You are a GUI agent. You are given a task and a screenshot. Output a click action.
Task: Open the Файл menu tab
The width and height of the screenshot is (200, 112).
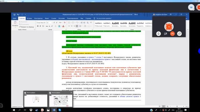(x=14, y=18)
